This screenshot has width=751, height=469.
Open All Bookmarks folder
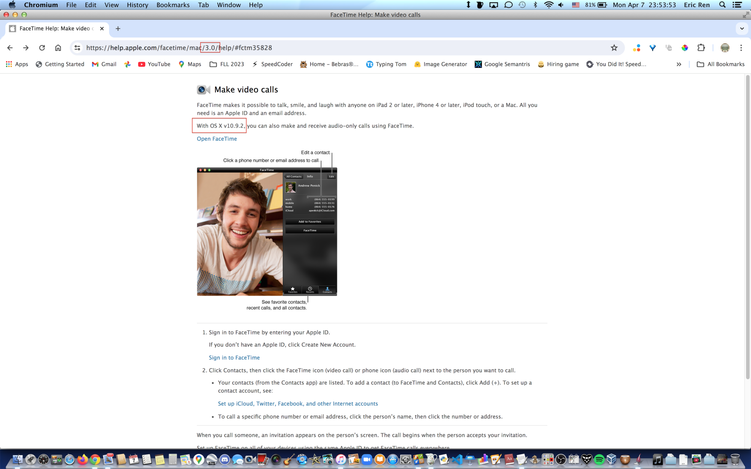(x=721, y=64)
